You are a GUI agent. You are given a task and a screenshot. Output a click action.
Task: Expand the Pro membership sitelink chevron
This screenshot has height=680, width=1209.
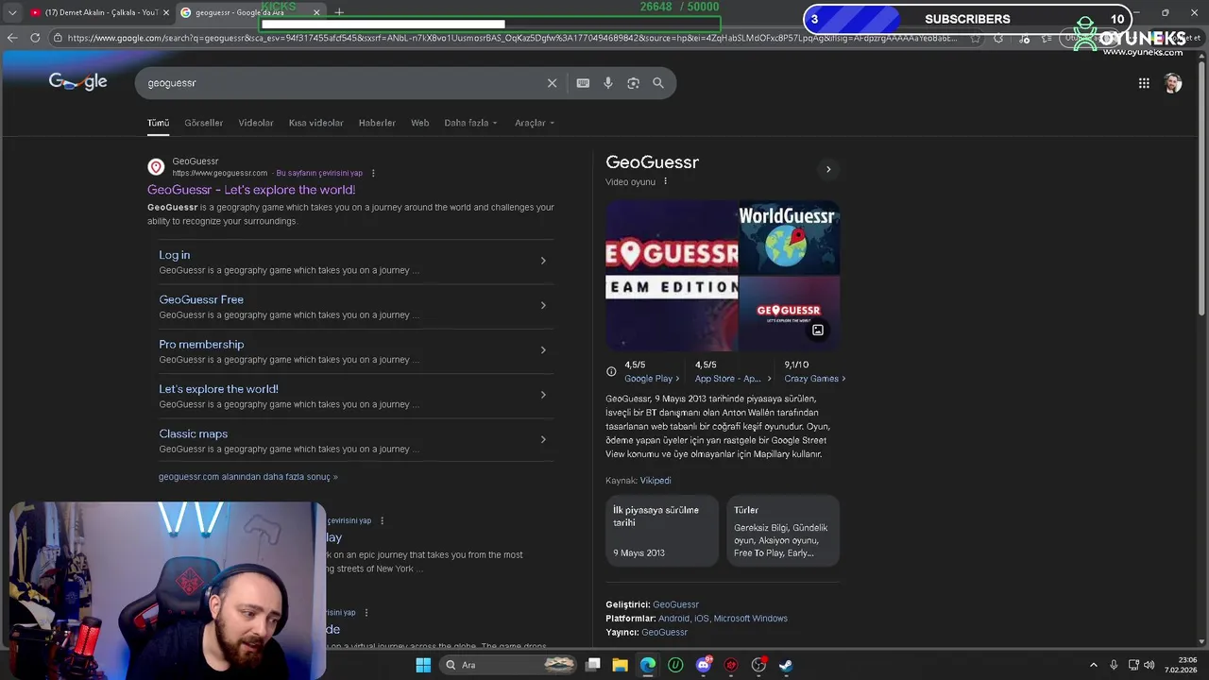pyautogui.click(x=543, y=350)
